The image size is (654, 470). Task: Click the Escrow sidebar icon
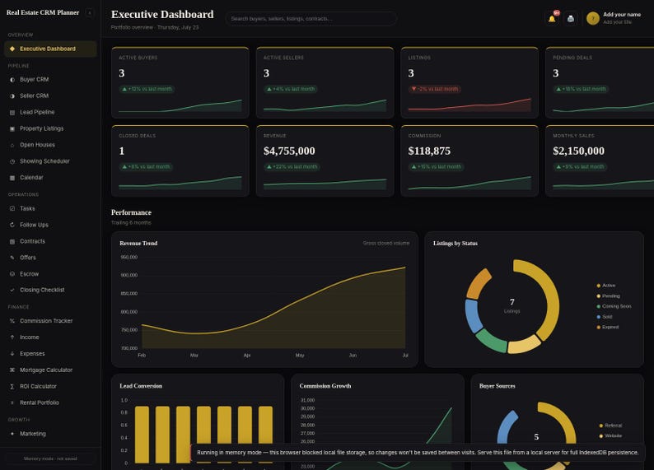point(12,274)
